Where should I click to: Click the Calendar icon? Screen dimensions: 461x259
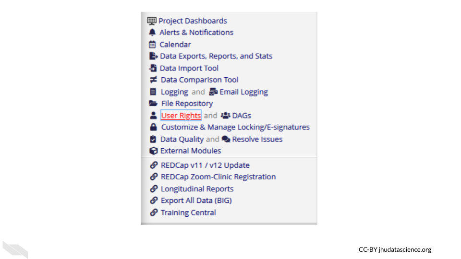click(152, 45)
